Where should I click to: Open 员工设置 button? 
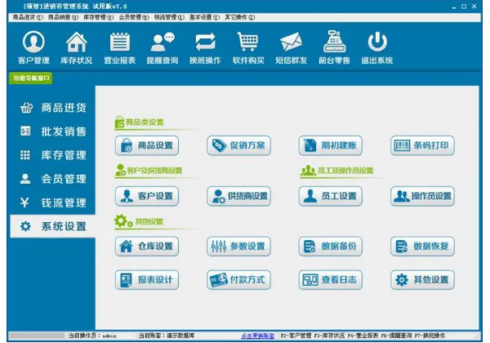(x=331, y=196)
